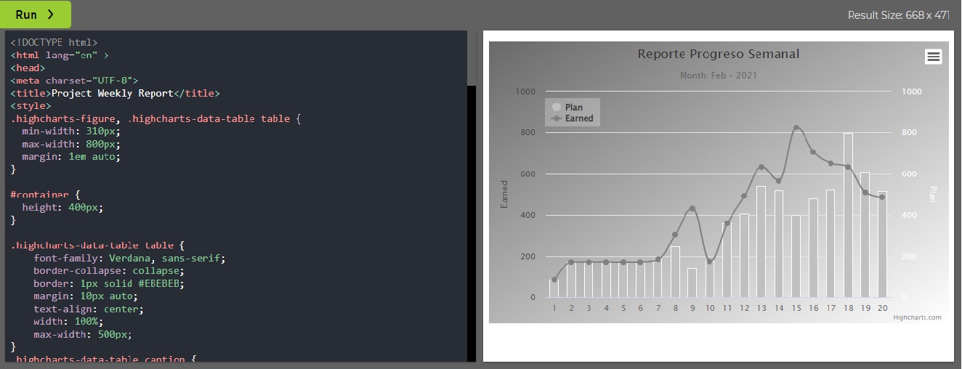Hide the Earned series via its legend entry
This screenshot has width=962, height=369.
[578, 118]
